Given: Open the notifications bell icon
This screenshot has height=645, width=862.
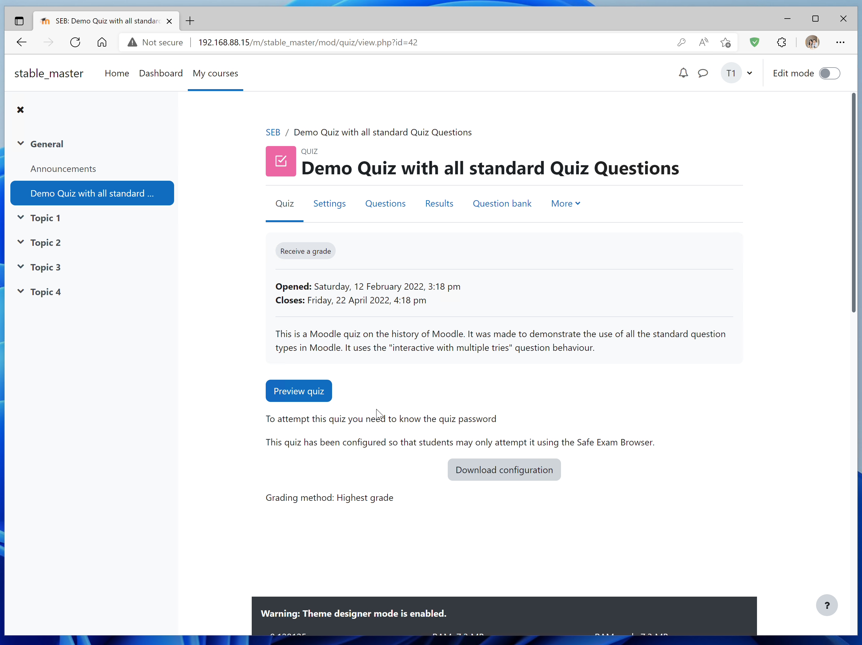Looking at the screenshot, I should [683, 73].
